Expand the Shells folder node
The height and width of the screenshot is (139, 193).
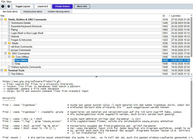(6, 43)
